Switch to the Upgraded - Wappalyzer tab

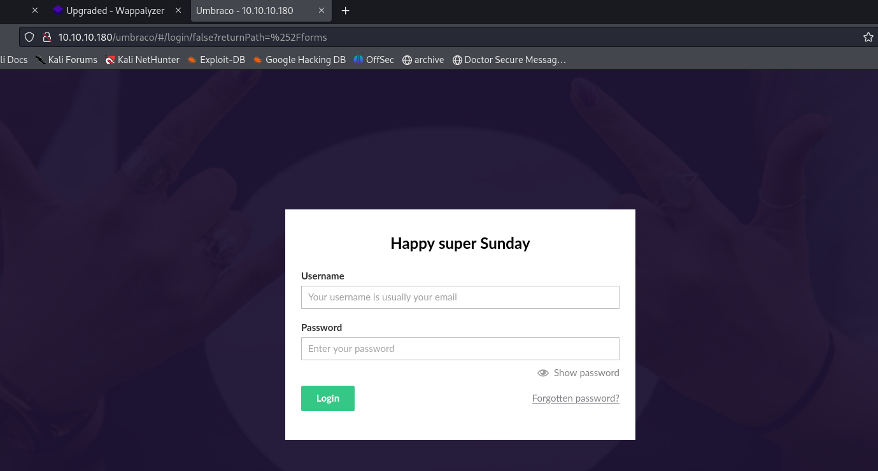tap(115, 11)
